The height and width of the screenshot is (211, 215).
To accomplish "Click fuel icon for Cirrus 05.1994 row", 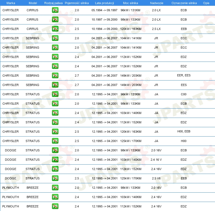I will 55,10.
